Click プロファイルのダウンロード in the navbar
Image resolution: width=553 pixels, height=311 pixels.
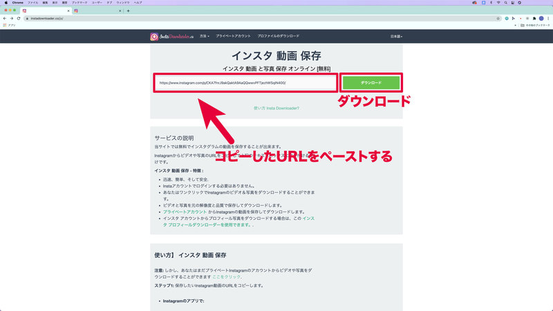(x=279, y=36)
